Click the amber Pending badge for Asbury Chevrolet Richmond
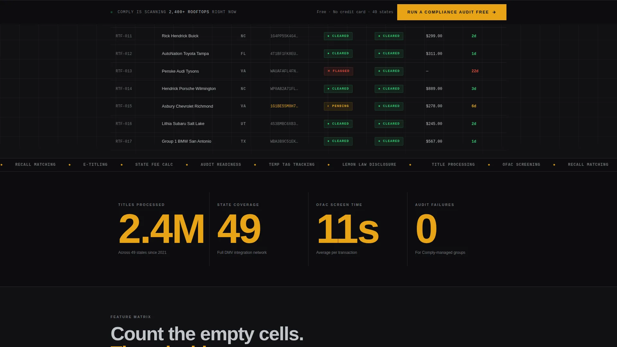 338,106
